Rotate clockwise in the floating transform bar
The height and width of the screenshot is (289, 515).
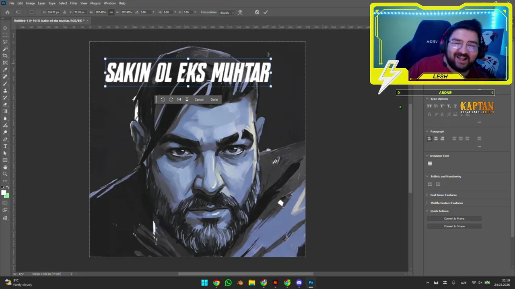point(171,100)
